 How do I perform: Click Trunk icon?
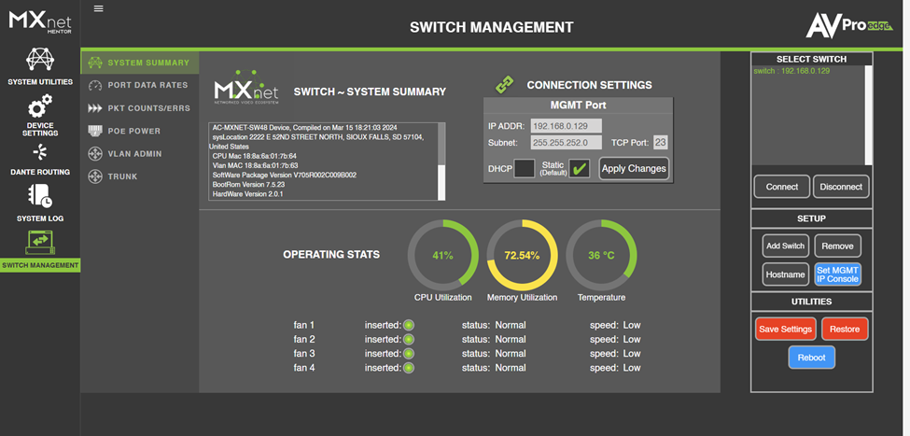coord(94,176)
